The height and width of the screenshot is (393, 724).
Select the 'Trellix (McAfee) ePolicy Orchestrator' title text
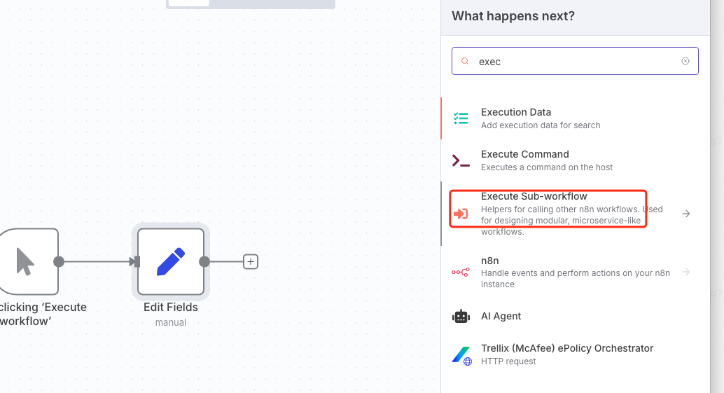pyautogui.click(x=567, y=348)
